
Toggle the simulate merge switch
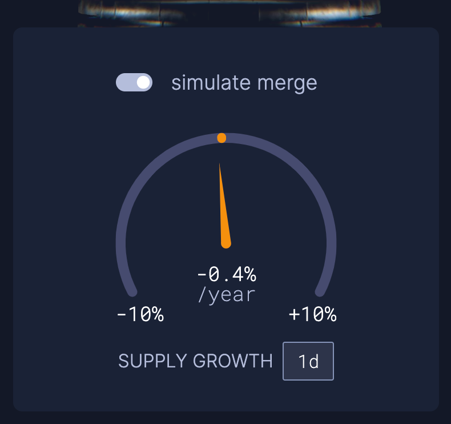(134, 82)
